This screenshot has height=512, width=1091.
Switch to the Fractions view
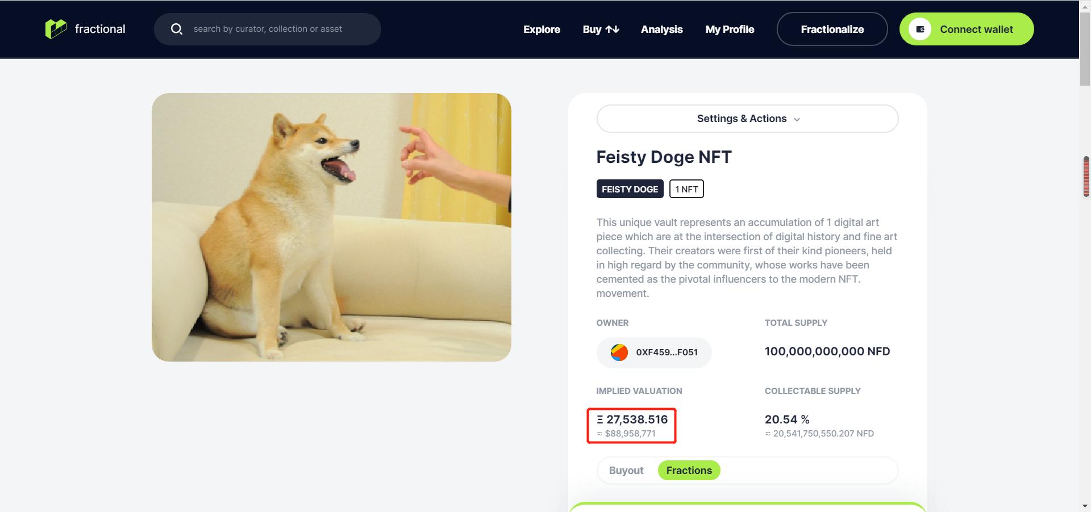tap(689, 470)
